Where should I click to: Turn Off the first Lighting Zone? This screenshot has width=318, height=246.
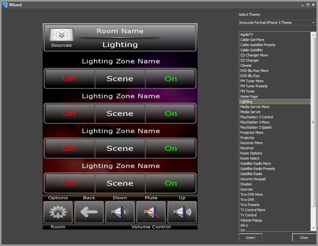(69, 78)
